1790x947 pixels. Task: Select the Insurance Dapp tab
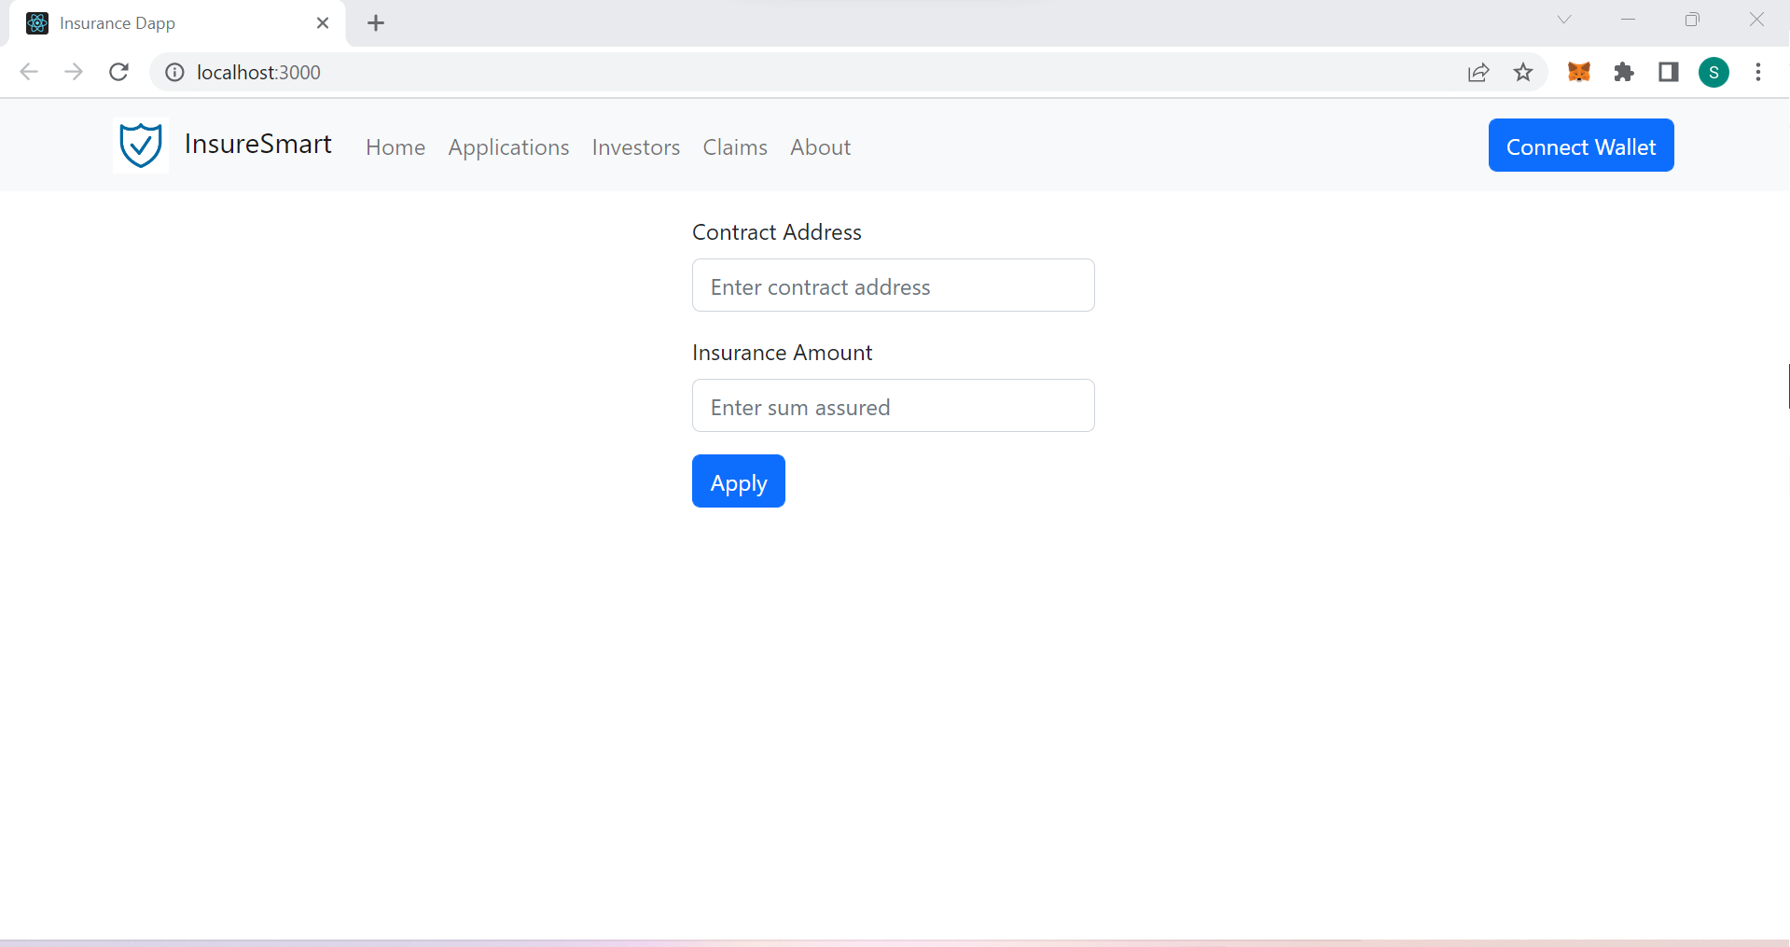(x=177, y=23)
